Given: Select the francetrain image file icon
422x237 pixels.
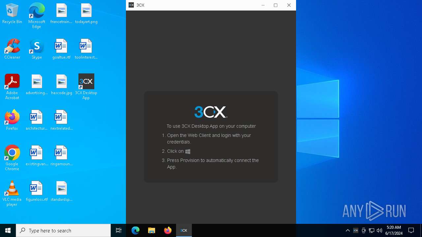Looking at the screenshot, I should [61, 14].
